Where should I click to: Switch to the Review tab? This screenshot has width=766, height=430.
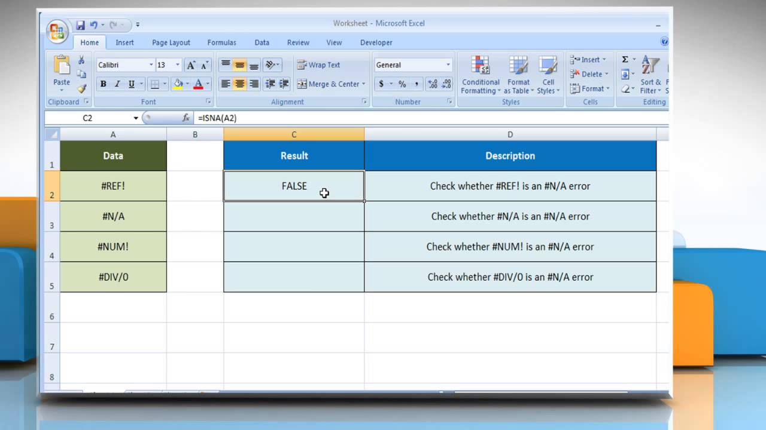[x=298, y=42]
